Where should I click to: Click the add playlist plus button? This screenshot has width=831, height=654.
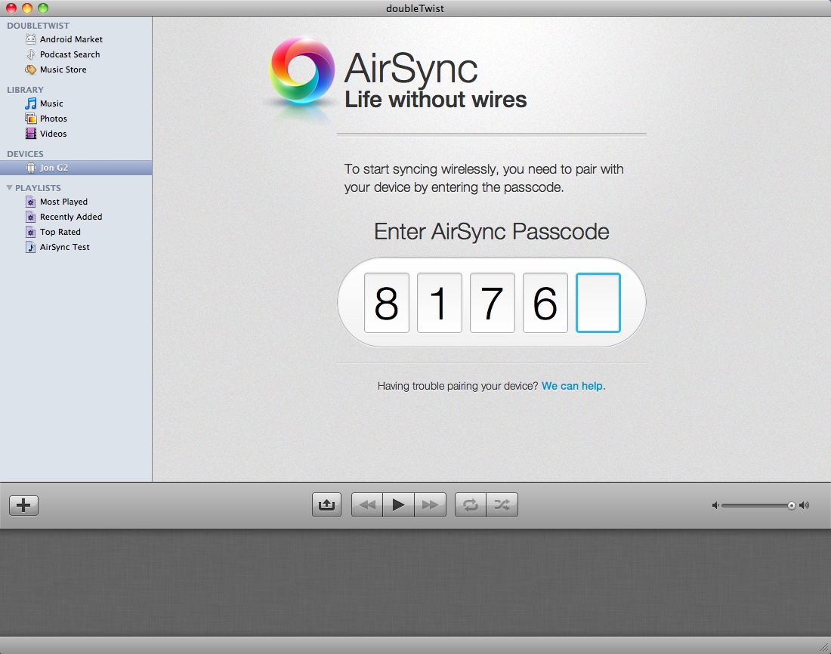(24, 505)
